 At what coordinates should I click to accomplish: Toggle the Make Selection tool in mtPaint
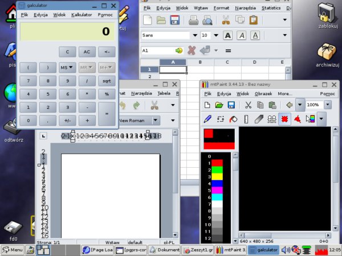tap(284, 119)
